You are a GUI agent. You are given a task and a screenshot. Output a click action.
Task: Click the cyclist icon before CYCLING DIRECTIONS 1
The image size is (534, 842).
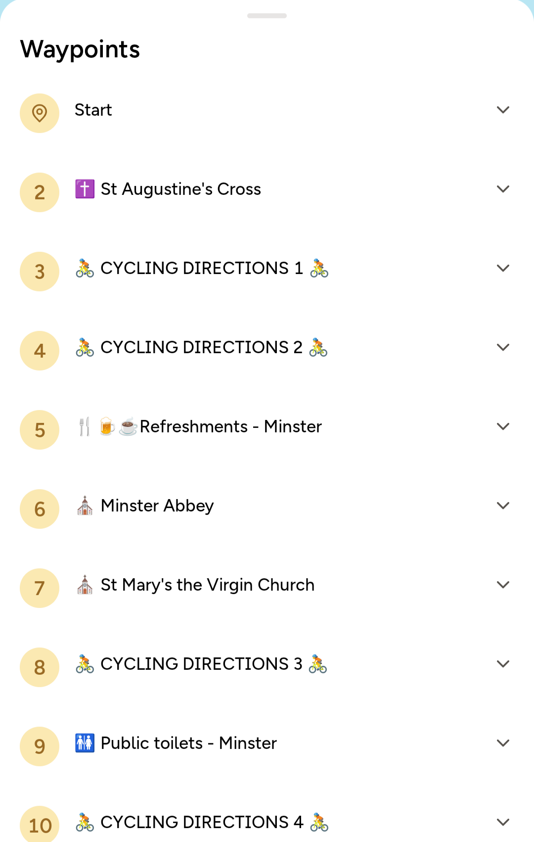85,268
